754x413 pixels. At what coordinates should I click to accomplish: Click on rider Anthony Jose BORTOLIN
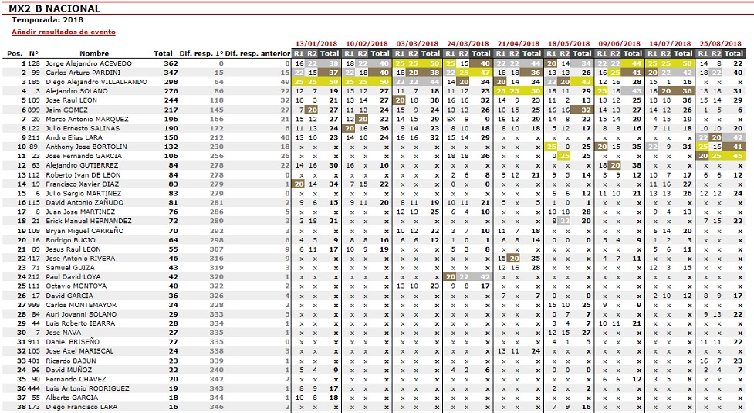coord(85,145)
